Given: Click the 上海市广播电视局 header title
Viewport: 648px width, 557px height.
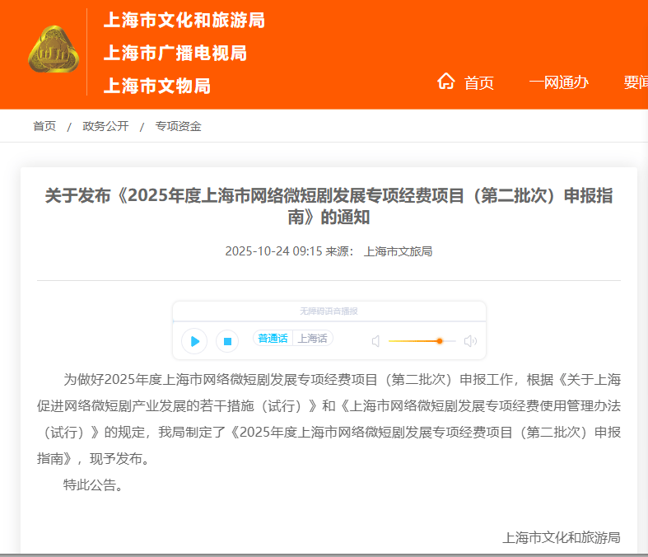Looking at the screenshot, I should [175, 54].
